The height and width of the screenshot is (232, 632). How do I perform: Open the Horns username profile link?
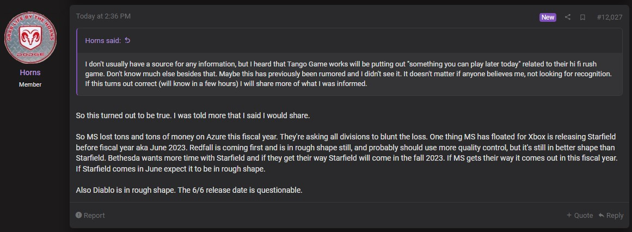30,72
